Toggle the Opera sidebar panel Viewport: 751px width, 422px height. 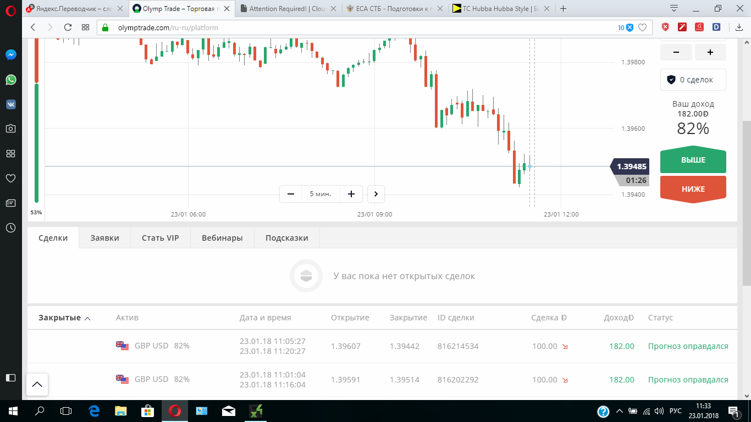[x=10, y=377]
